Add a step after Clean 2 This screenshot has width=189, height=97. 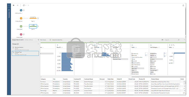(x=38, y=26)
